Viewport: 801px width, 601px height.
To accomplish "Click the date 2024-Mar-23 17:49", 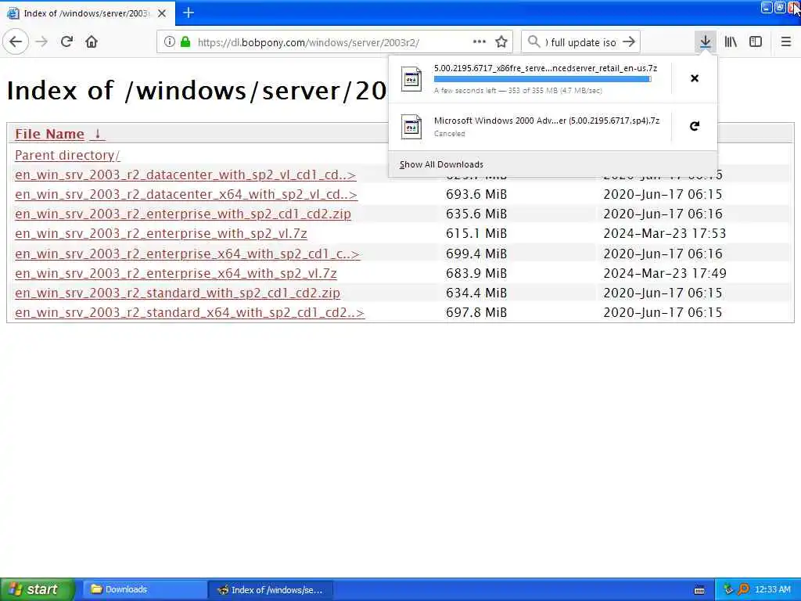I will pos(665,273).
